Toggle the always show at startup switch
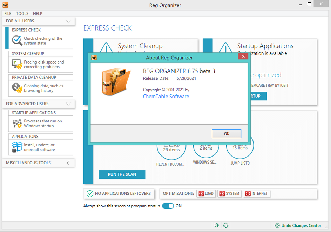 click(x=168, y=206)
